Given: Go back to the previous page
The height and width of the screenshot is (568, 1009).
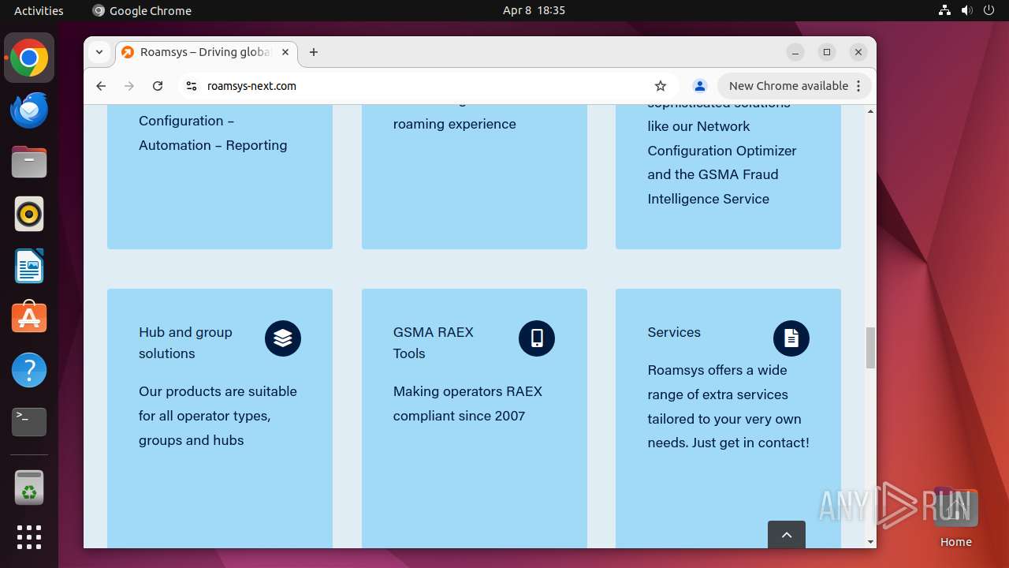Looking at the screenshot, I should (101, 86).
